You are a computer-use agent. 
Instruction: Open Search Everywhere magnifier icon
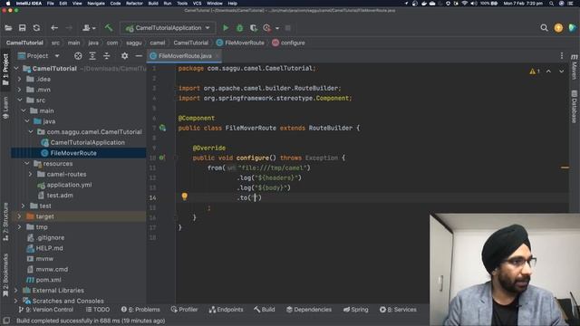click(x=544, y=28)
